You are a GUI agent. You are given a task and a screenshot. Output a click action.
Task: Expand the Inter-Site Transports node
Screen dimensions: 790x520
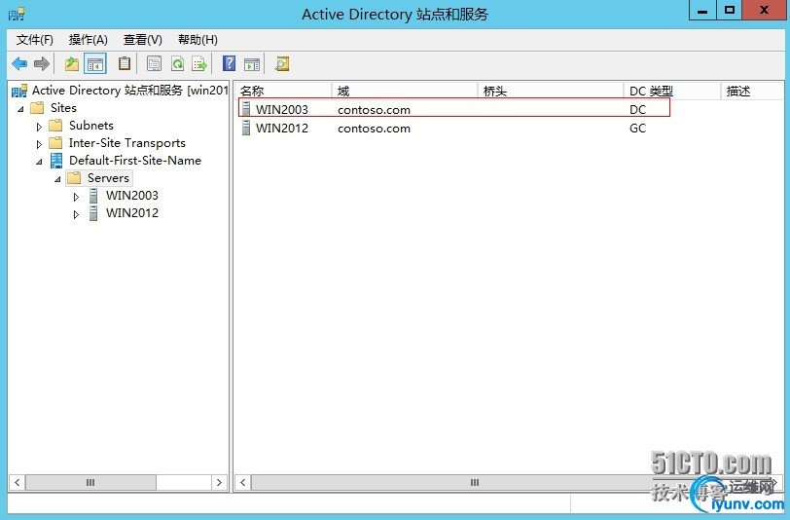click(x=39, y=144)
